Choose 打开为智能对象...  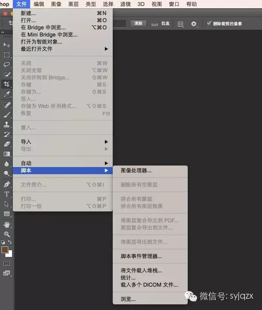pos(63,42)
